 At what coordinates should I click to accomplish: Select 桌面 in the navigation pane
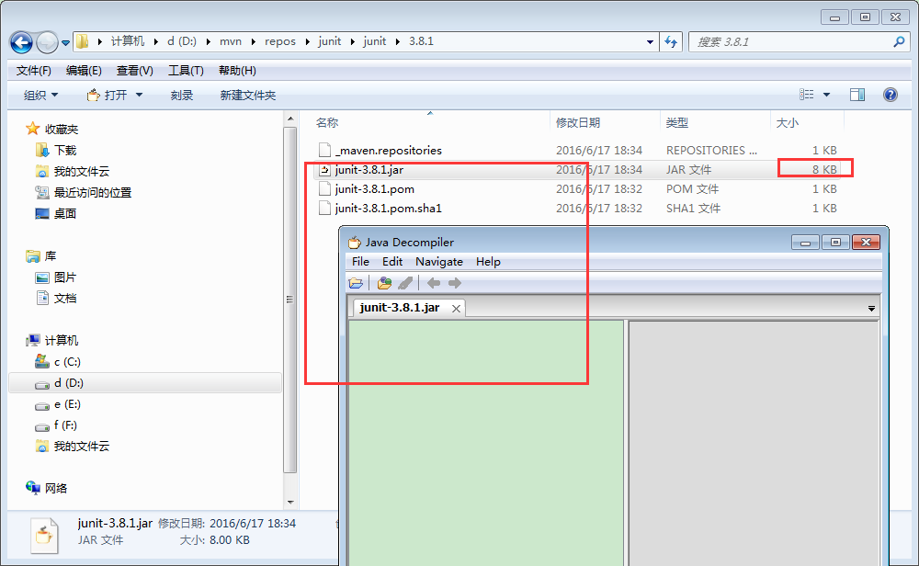click(x=65, y=213)
